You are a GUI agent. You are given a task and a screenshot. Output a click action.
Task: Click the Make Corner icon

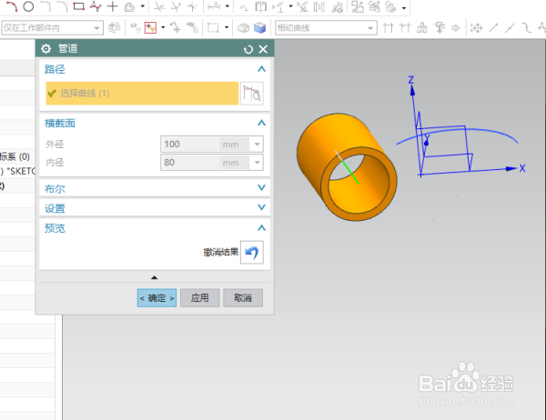click(x=193, y=6)
